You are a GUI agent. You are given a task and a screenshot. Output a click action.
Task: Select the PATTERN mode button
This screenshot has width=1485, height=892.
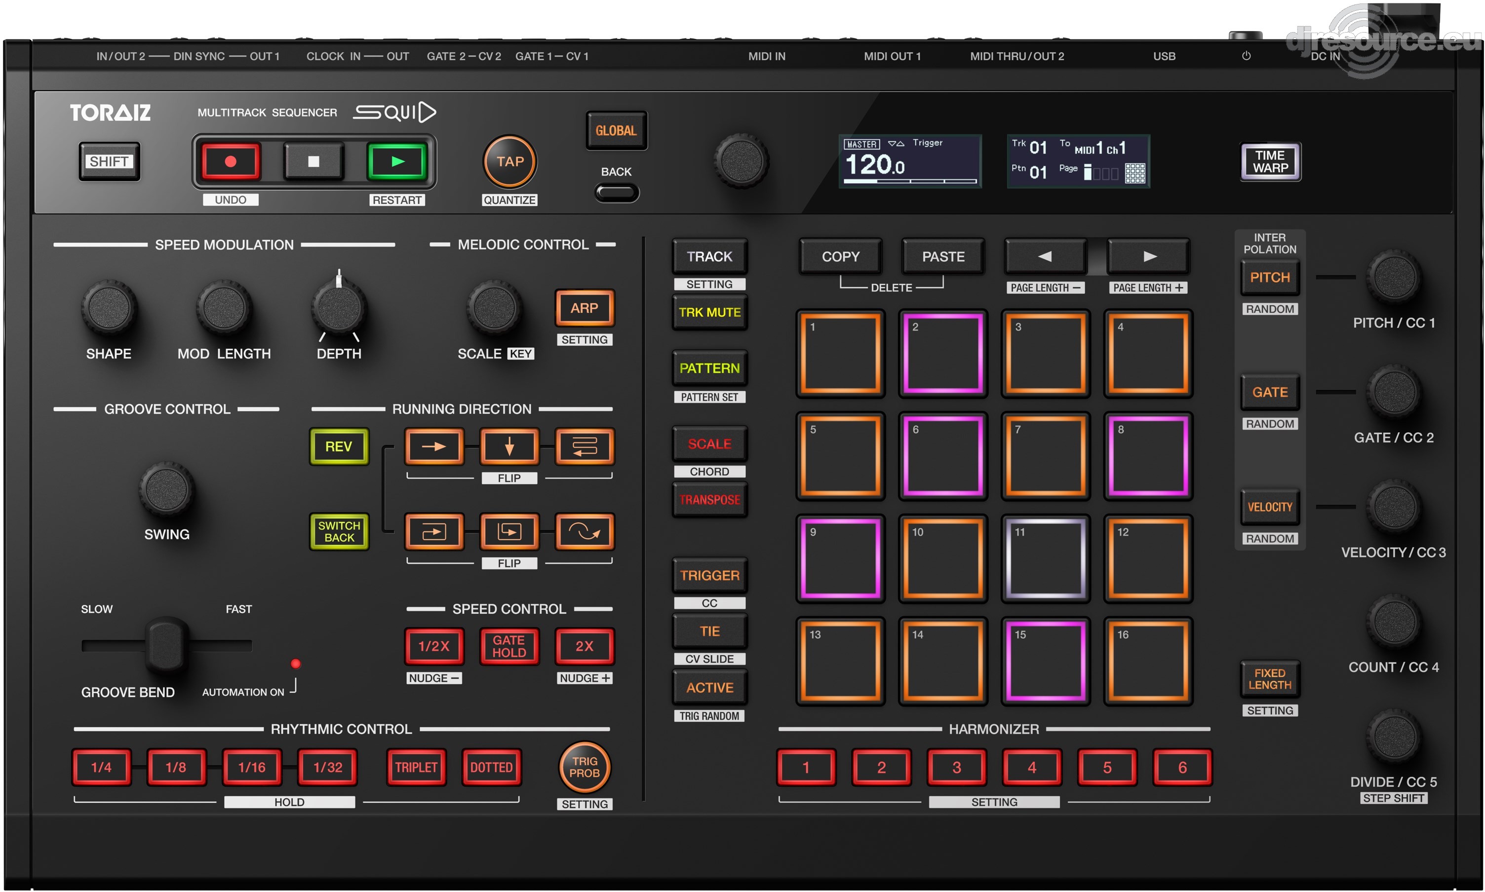[x=709, y=368]
